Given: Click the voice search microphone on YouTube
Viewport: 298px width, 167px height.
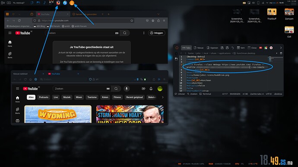Looking at the screenshot, I should pyautogui.click(x=127, y=89).
